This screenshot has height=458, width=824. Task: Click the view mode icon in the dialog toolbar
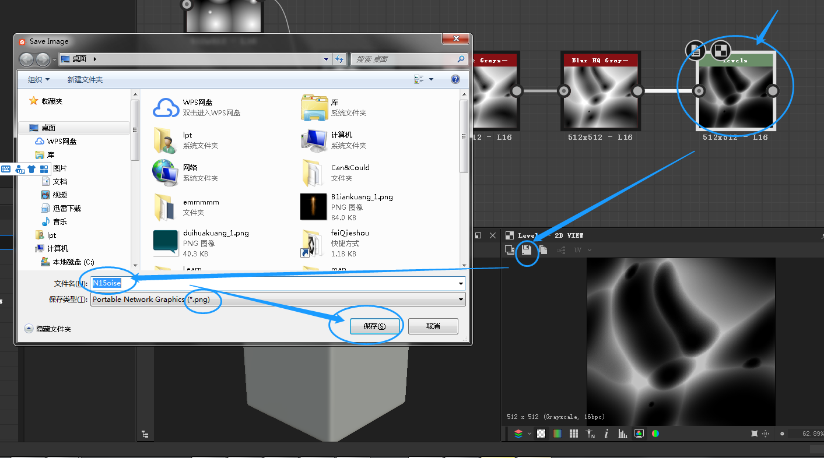click(x=419, y=79)
